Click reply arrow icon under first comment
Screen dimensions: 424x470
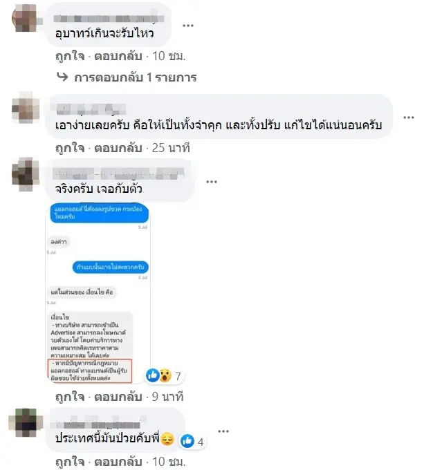[x=62, y=77]
